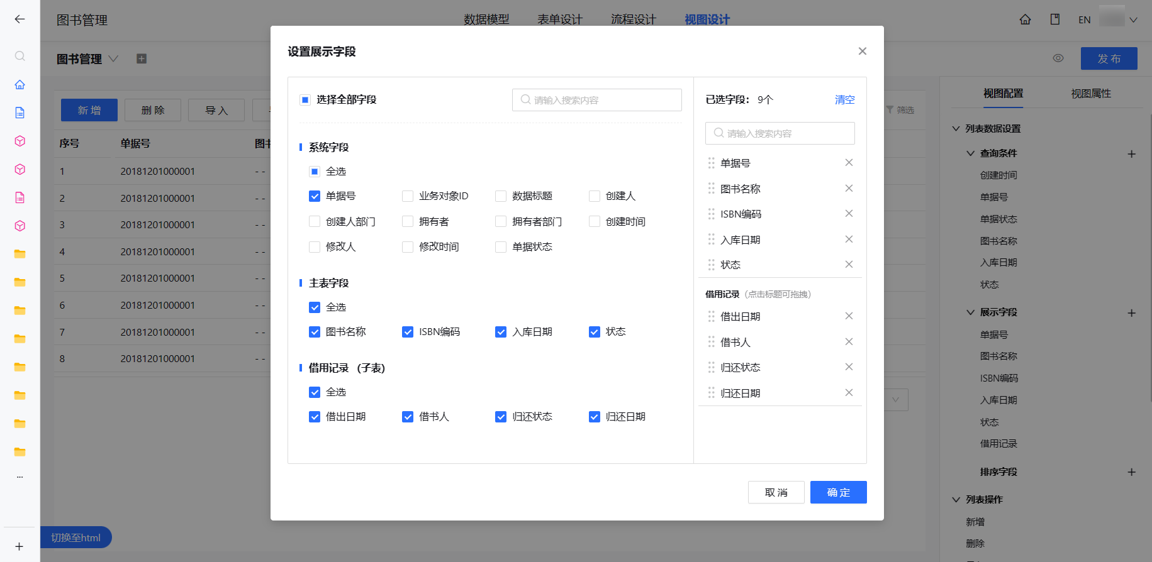Click the 清空 link to clear selected fields

click(x=845, y=99)
